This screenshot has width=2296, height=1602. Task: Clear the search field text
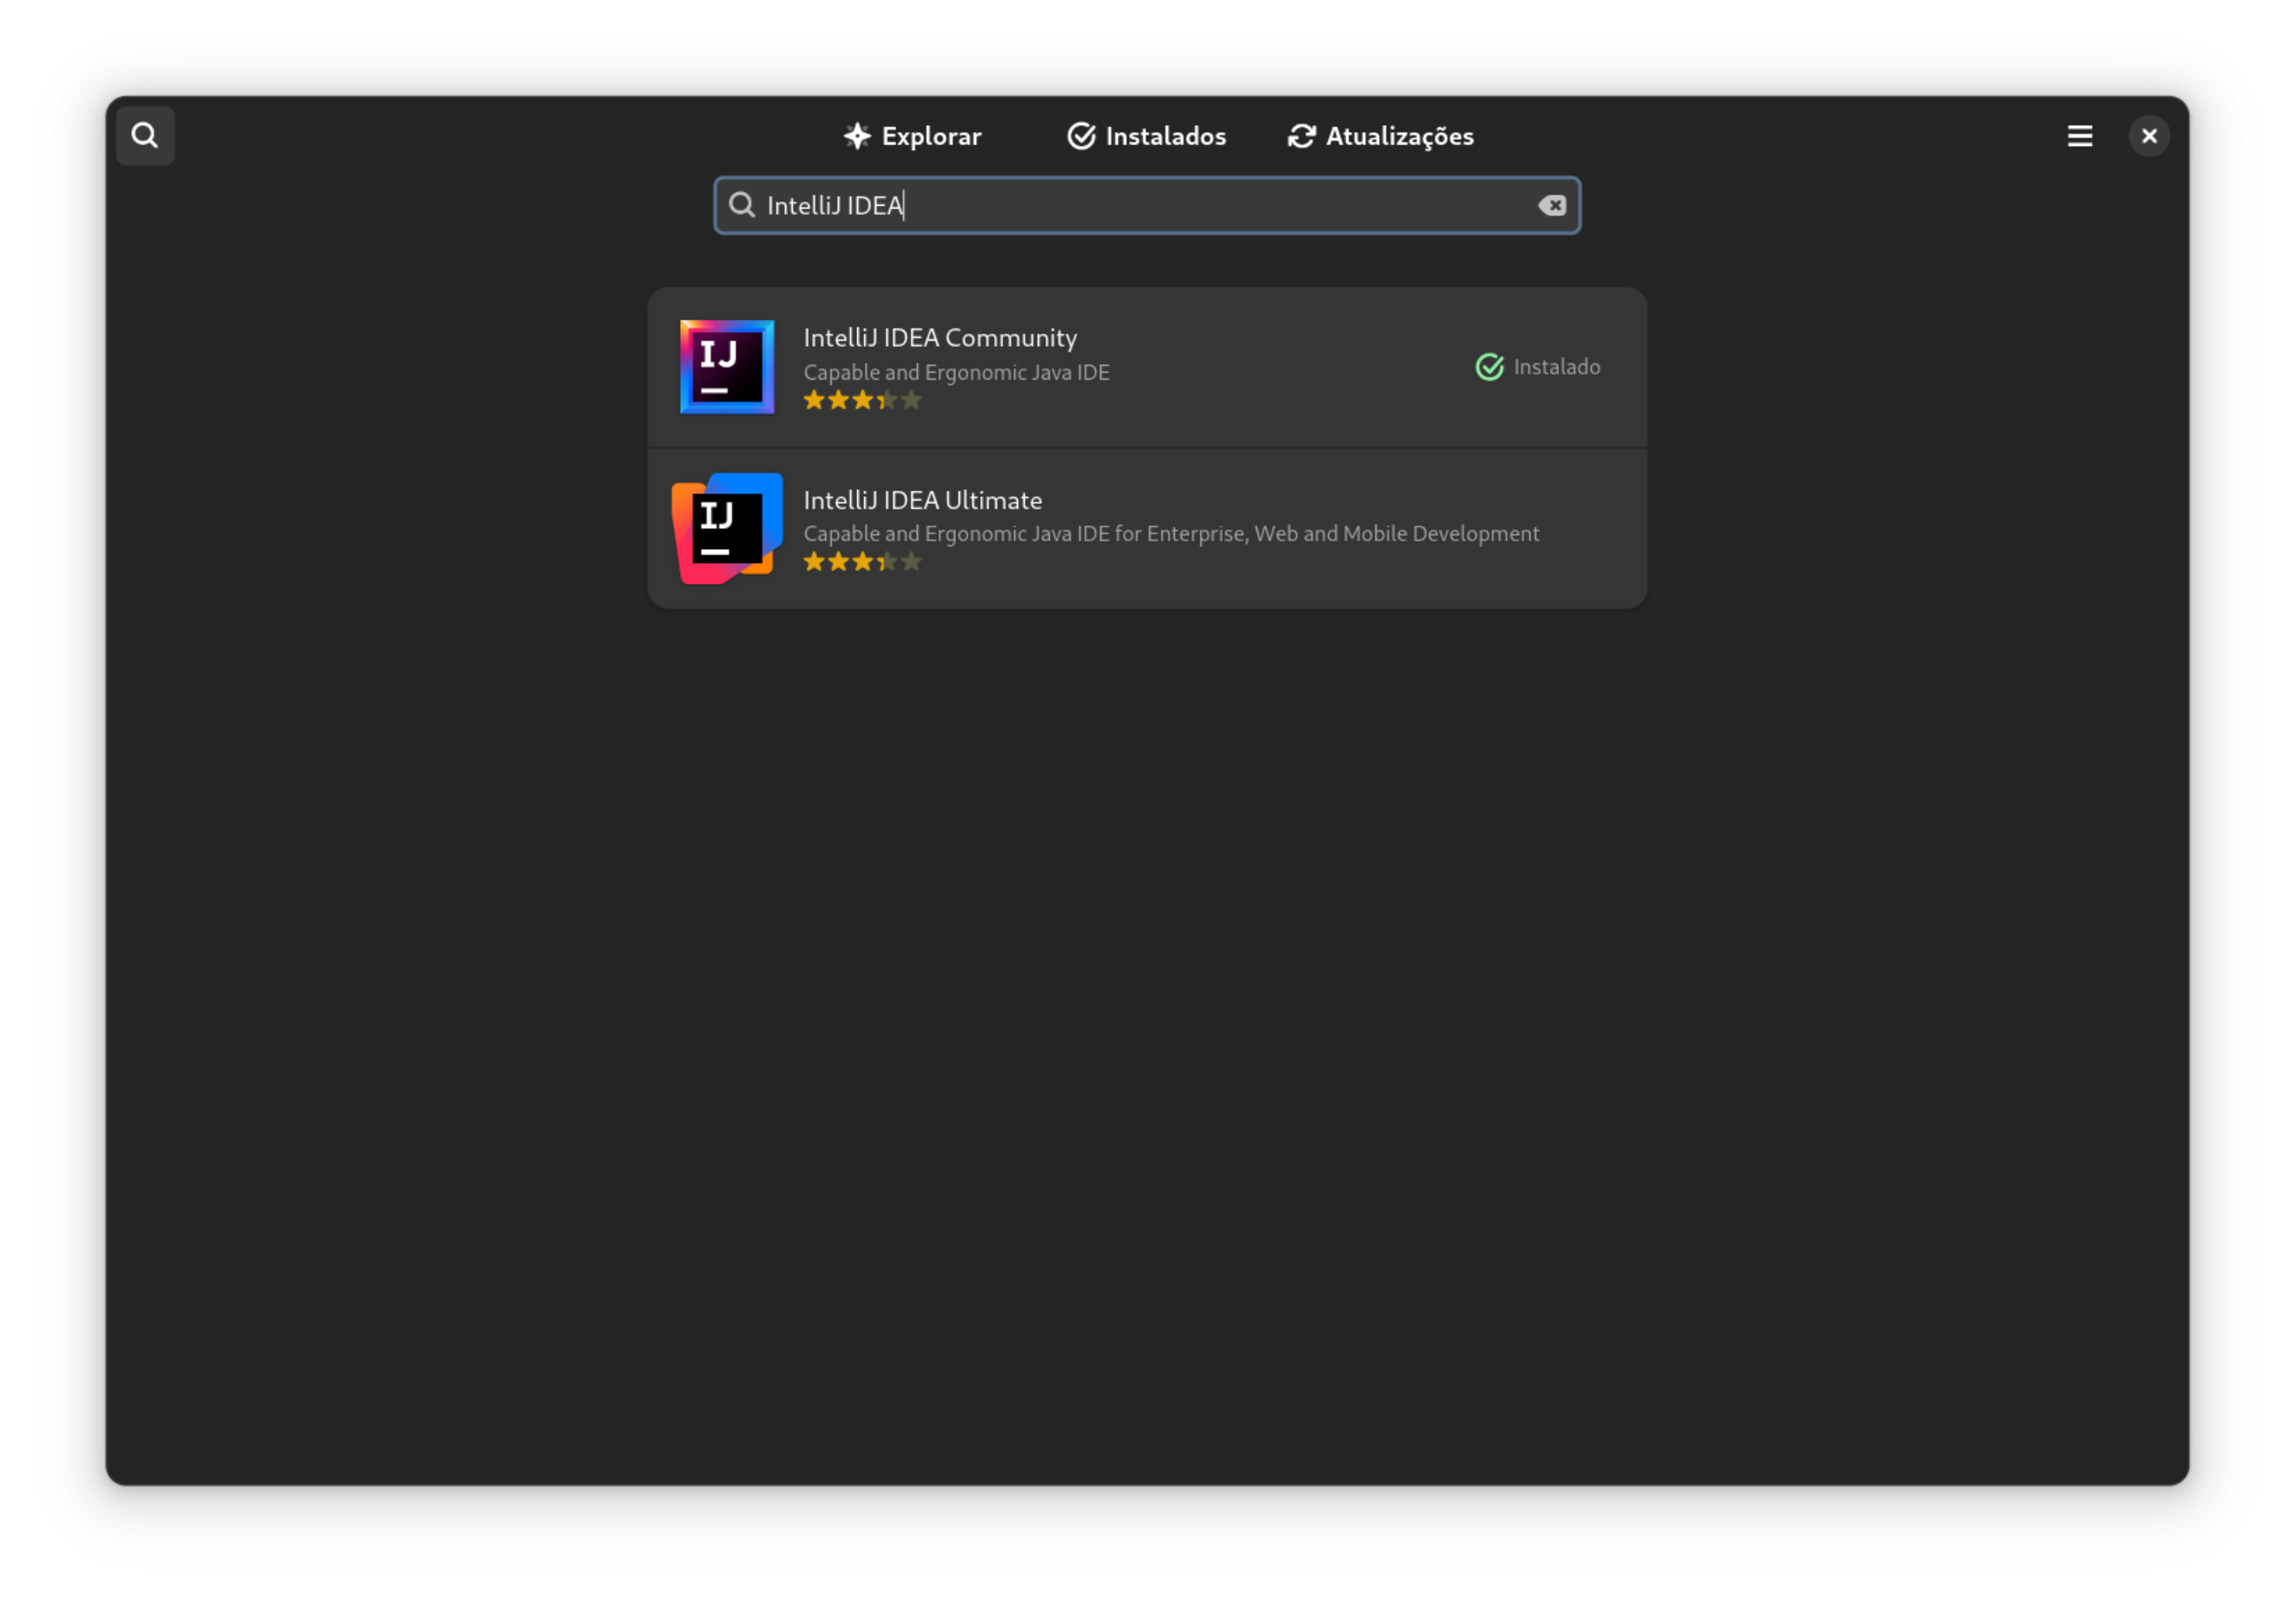pyautogui.click(x=1551, y=205)
